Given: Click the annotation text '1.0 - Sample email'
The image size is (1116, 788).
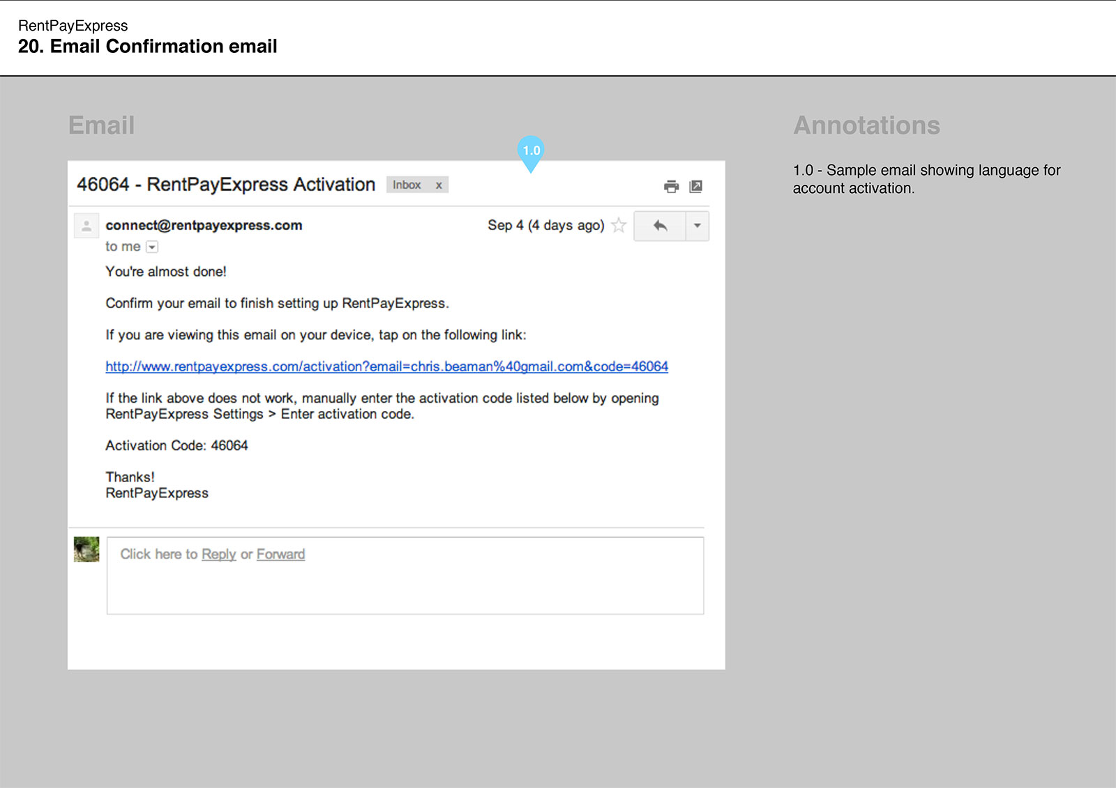Looking at the screenshot, I should click(x=926, y=179).
